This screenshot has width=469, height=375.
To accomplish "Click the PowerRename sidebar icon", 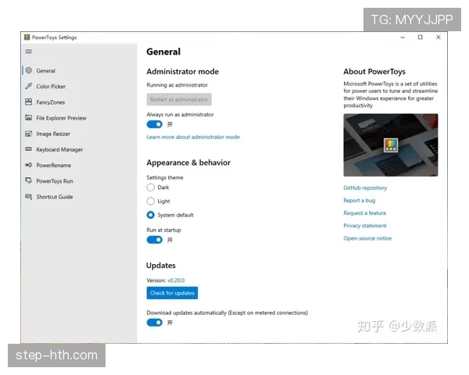I will point(29,165).
